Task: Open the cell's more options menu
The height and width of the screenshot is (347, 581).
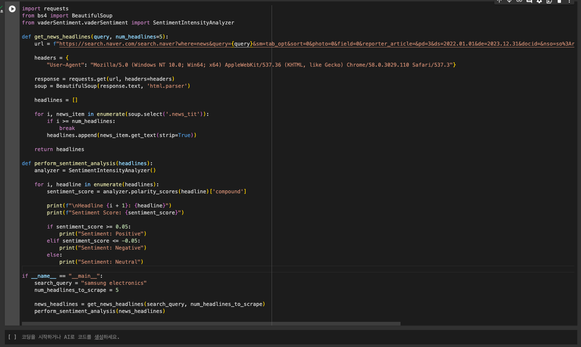Action: [x=569, y=1]
